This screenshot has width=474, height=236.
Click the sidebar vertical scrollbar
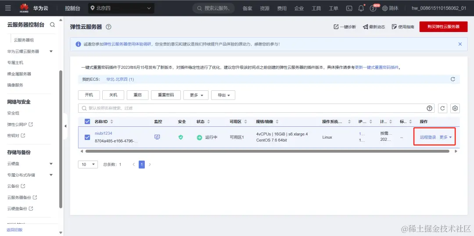pos(61,139)
